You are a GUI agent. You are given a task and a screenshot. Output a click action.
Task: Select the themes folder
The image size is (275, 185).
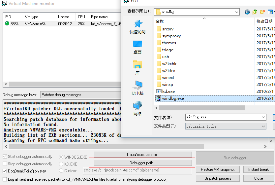[166, 43]
